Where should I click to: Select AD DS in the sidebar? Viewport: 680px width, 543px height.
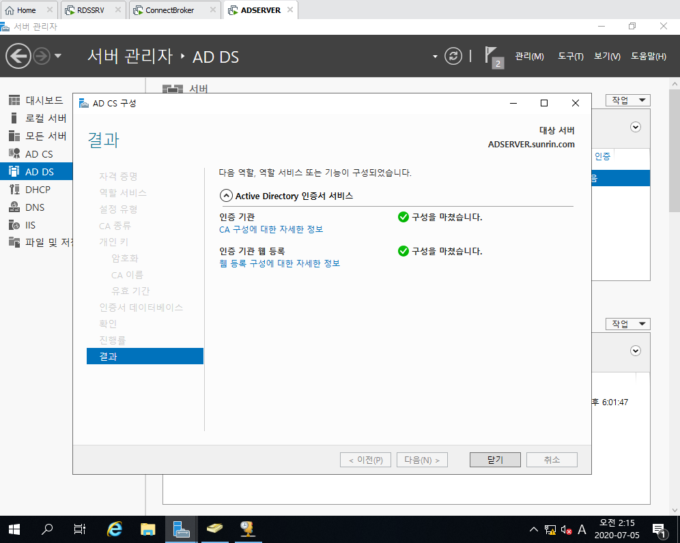pyautogui.click(x=36, y=172)
